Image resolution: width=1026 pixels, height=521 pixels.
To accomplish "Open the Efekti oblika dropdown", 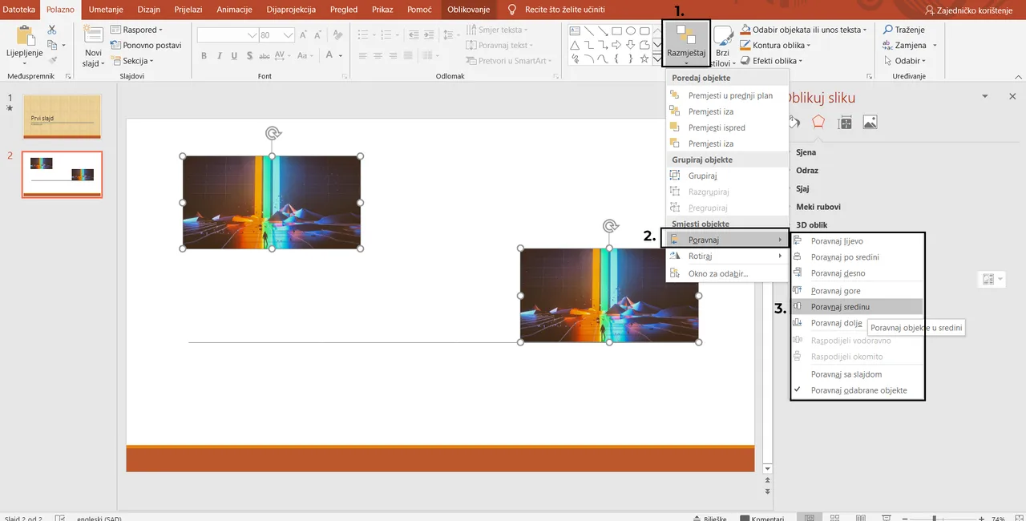I will coord(771,61).
